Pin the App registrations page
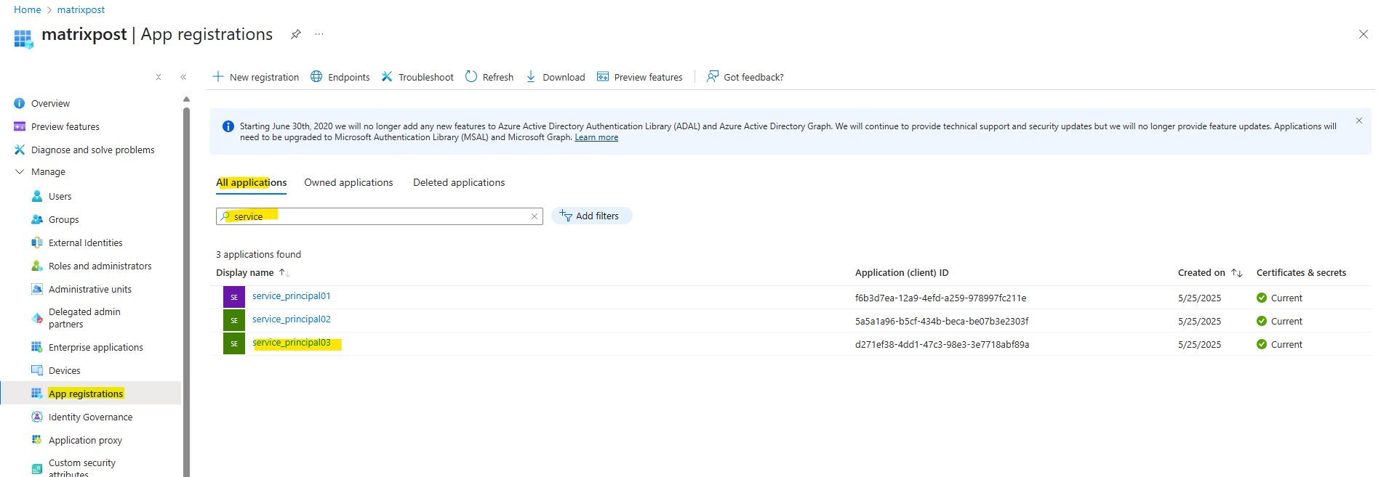 point(296,34)
